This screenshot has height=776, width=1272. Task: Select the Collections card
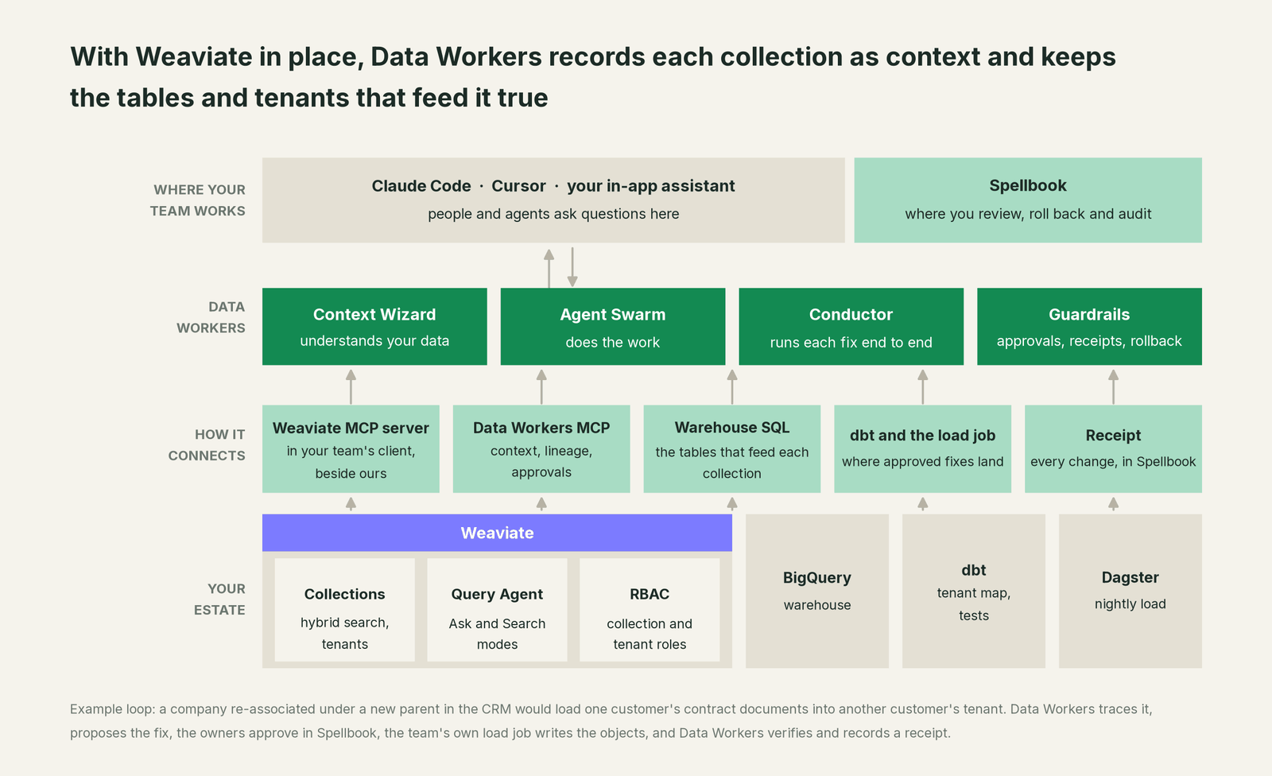[x=344, y=610]
